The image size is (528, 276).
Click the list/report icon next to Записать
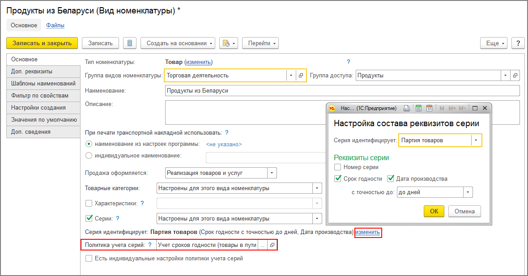tap(130, 43)
